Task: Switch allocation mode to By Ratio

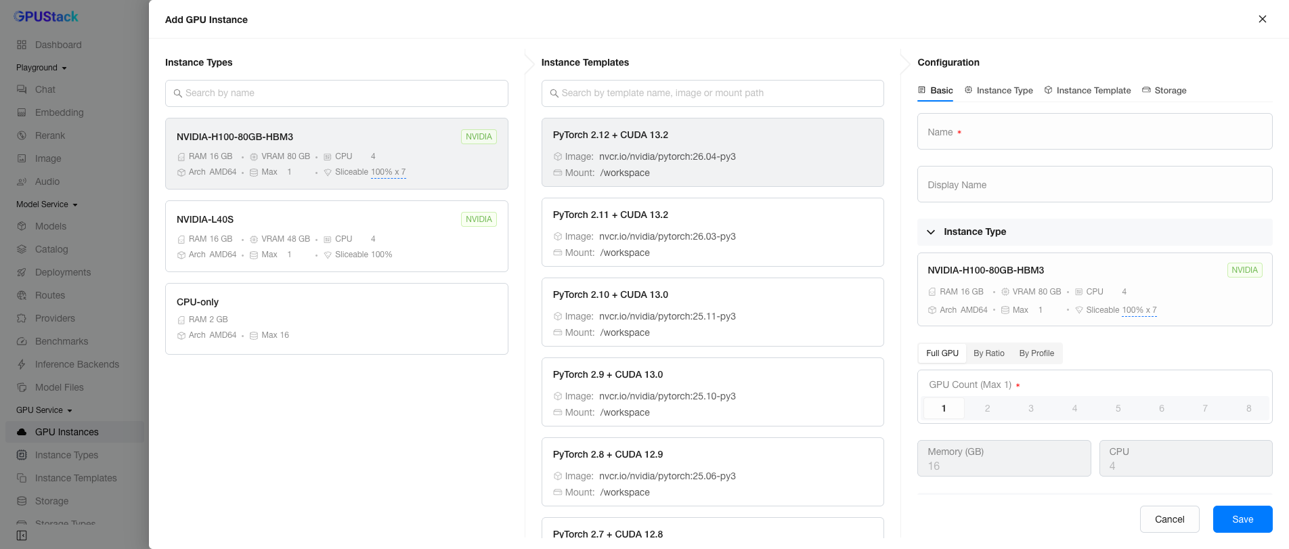Action: click(x=989, y=353)
